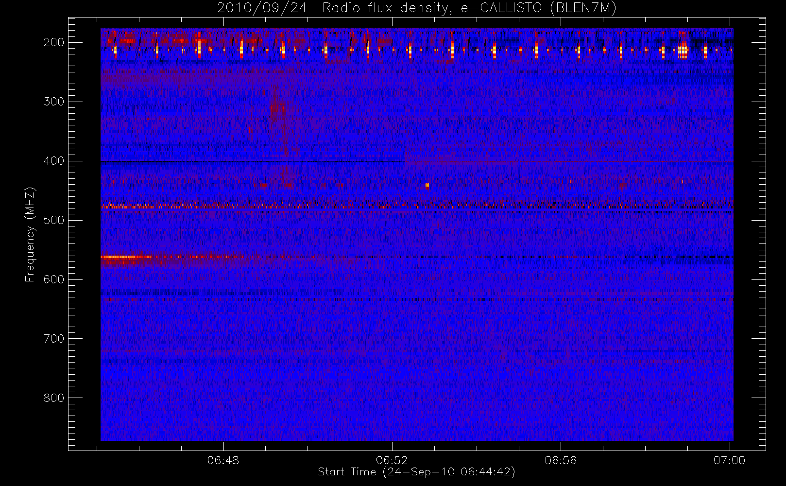786x486 pixels.
Task: Click the orange interference line near 475 MHz
Action: pos(417,207)
